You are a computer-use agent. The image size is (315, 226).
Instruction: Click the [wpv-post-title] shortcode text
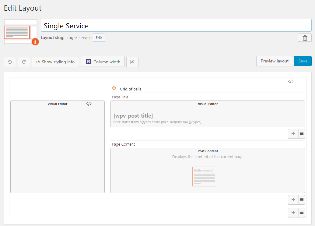pyautogui.click(x=133, y=116)
